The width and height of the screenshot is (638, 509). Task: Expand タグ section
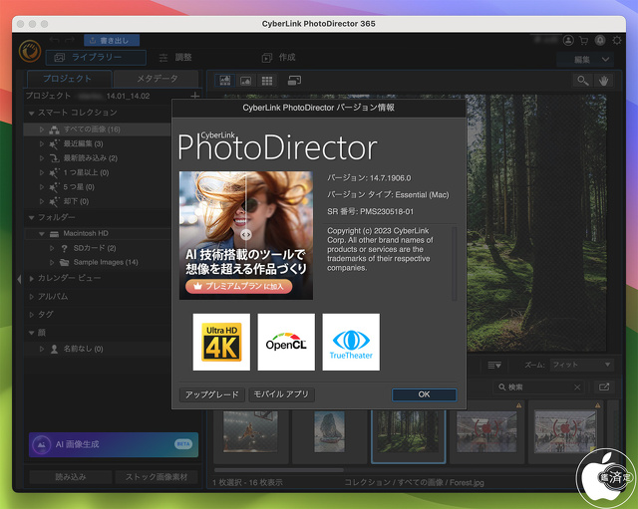coord(31,315)
